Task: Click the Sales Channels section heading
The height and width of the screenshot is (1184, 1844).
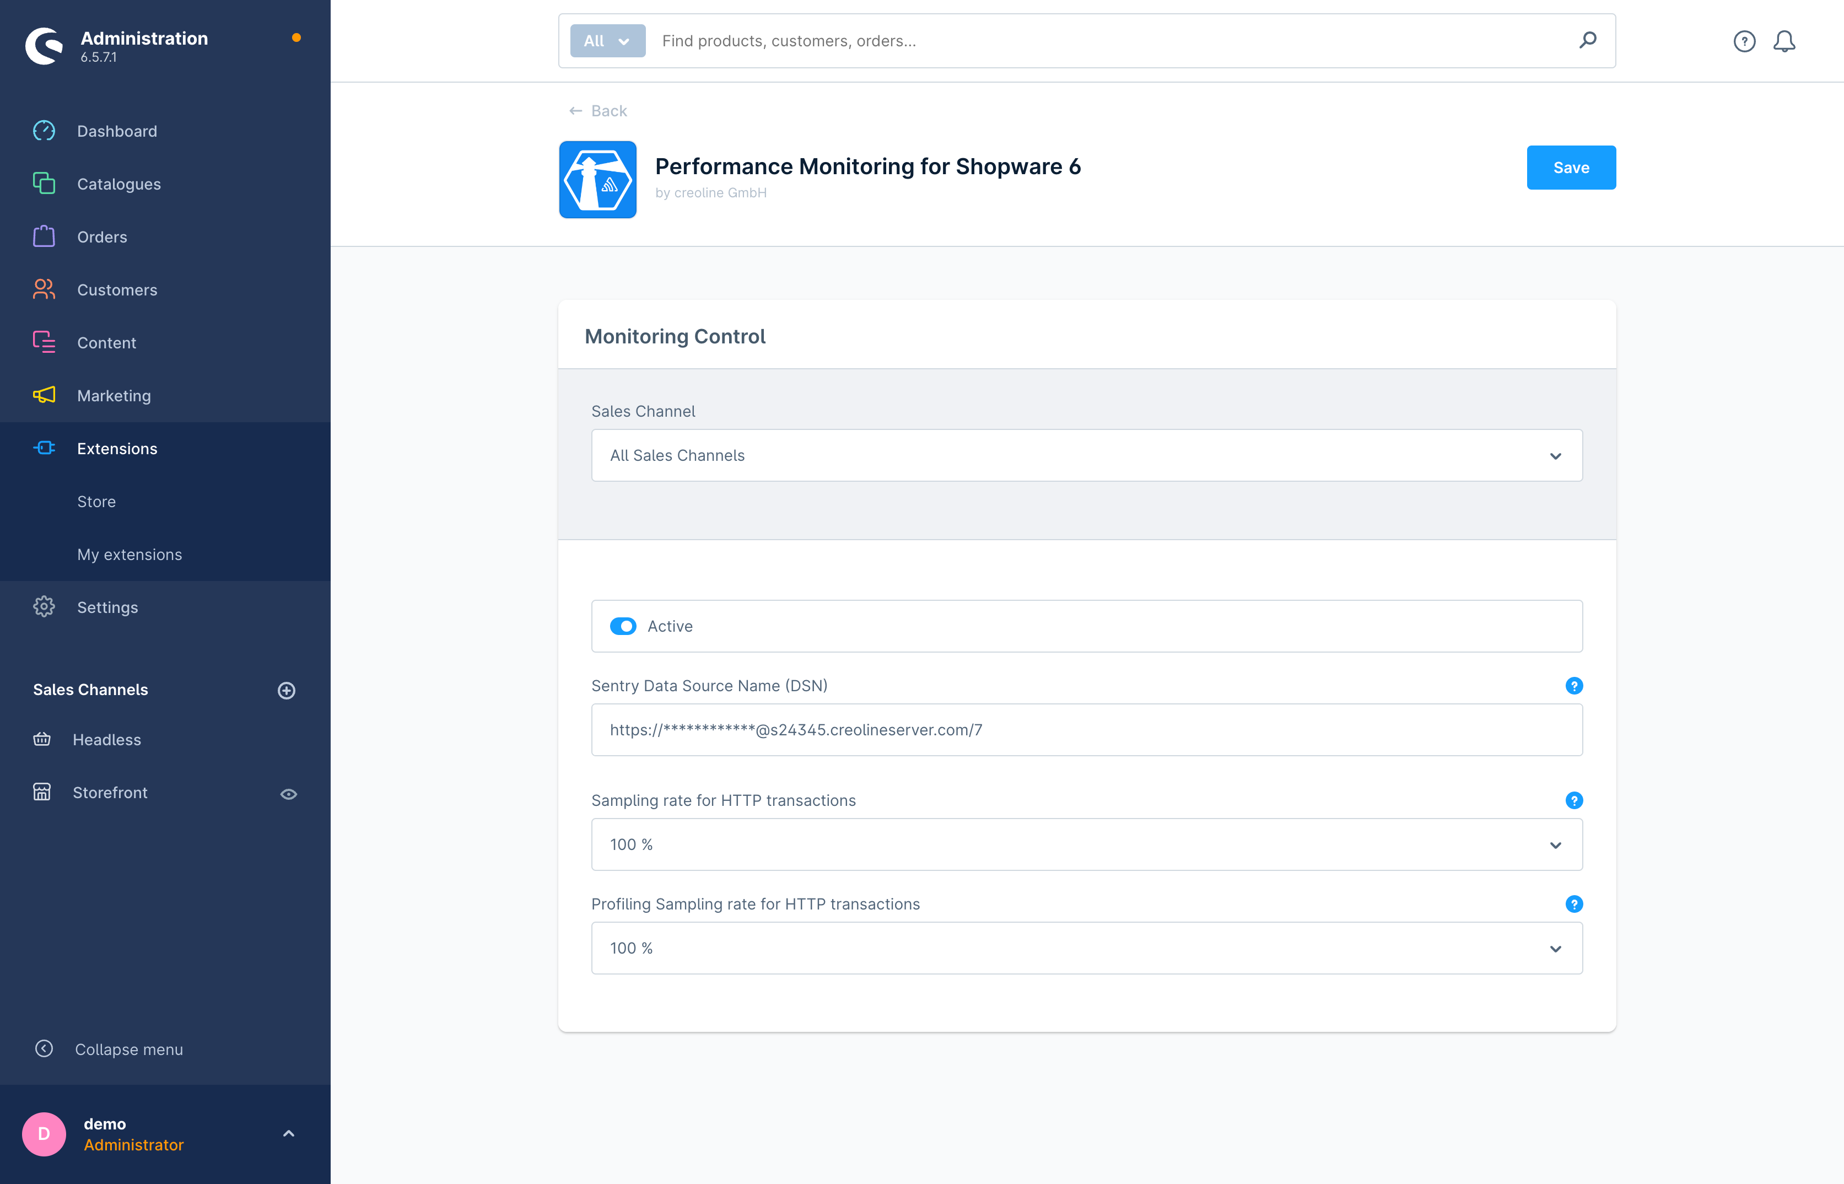Action: click(x=91, y=690)
